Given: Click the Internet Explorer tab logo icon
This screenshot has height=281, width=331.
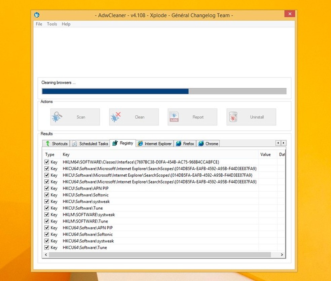Looking at the screenshot, I should click(x=140, y=144).
